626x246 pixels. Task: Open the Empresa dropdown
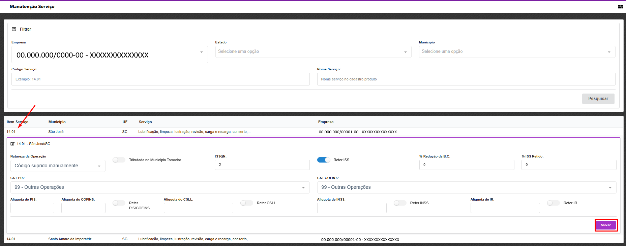click(110, 55)
